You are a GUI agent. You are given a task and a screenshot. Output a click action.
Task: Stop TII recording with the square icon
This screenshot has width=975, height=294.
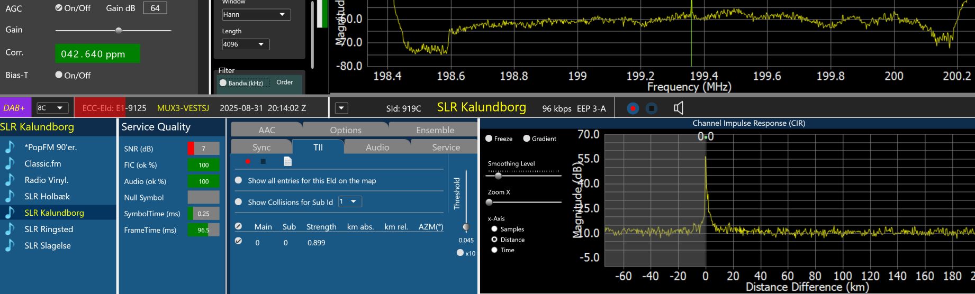point(263,161)
